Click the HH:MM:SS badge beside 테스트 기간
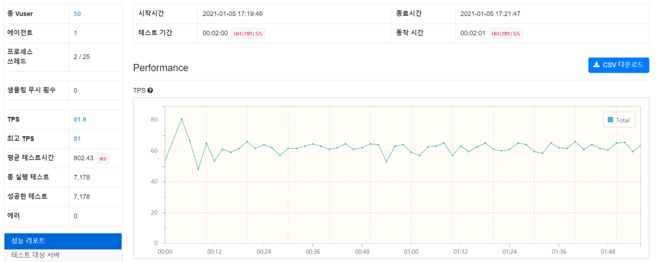 coord(248,33)
